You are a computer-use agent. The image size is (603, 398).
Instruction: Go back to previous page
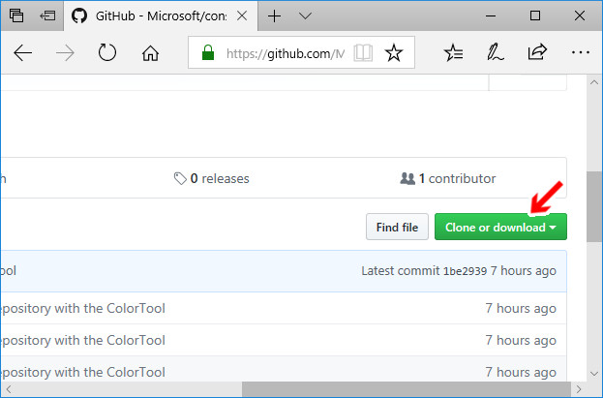click(22, 52)
